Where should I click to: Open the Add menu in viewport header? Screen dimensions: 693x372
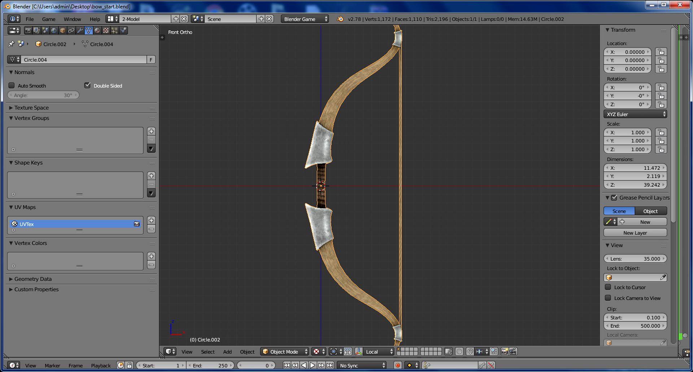(x=227, y=352)
